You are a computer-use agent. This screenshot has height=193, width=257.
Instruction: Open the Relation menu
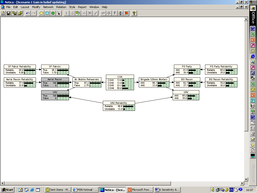point(61,7)
